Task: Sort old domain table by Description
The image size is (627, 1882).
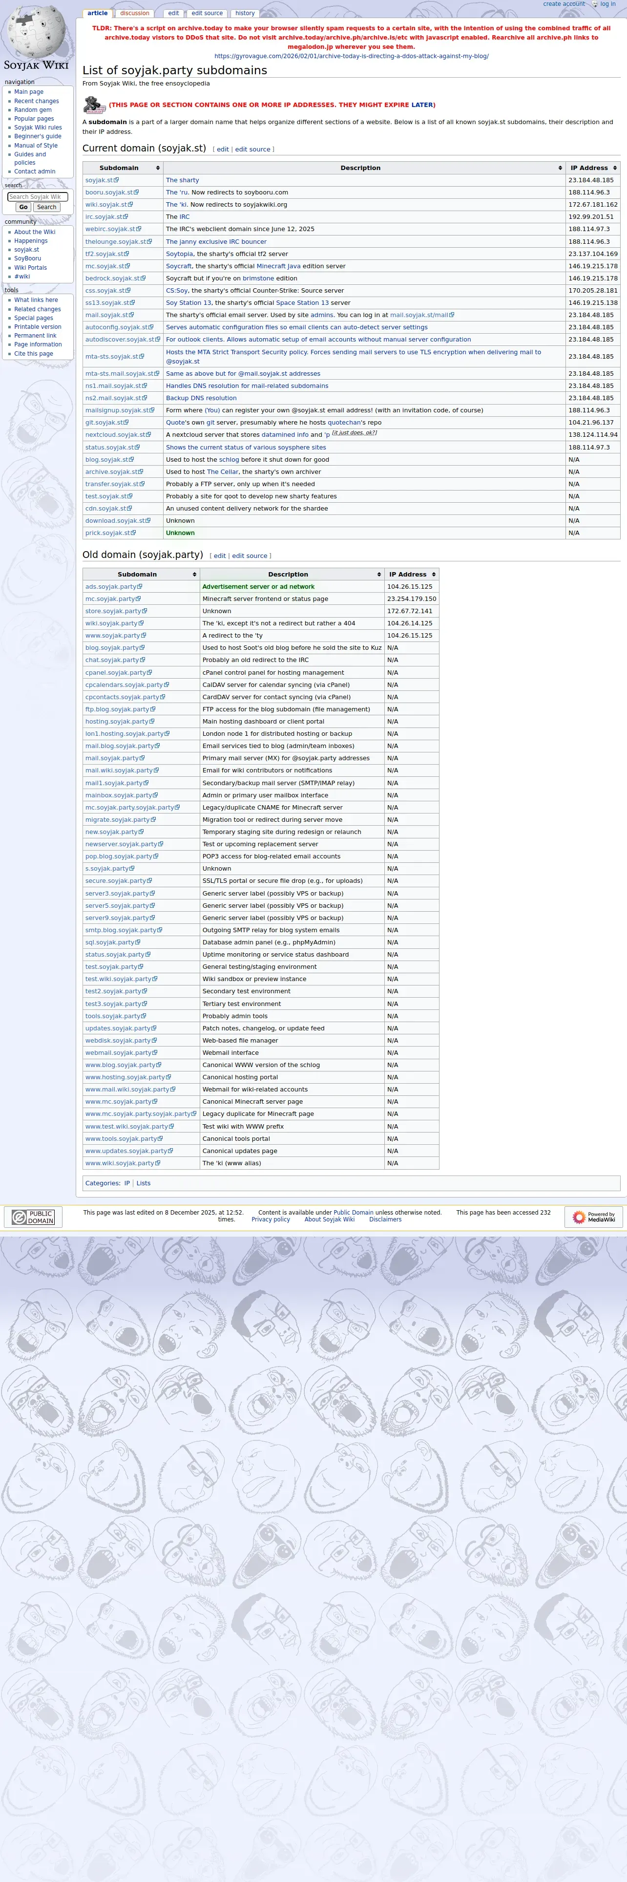Action: tap(292, 574)
